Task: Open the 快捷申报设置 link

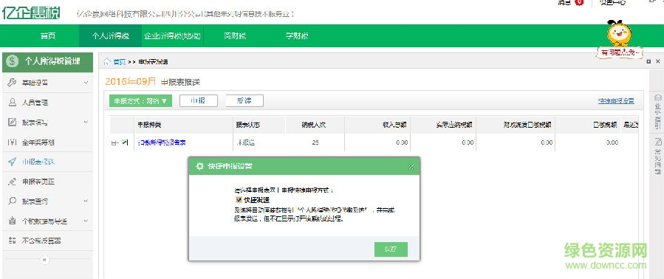Action: coord(616,101)
